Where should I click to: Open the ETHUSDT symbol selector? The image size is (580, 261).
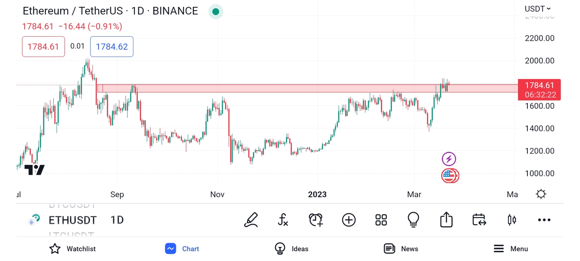click(72, 220)
